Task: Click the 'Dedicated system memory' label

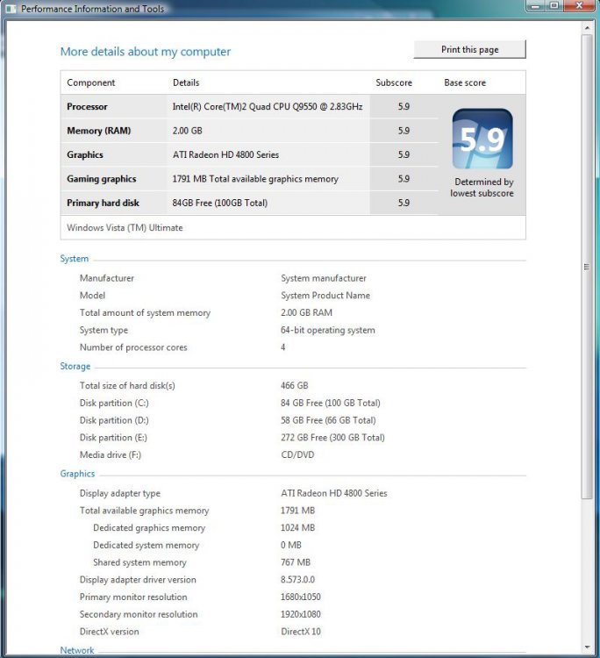Action: 146,545
